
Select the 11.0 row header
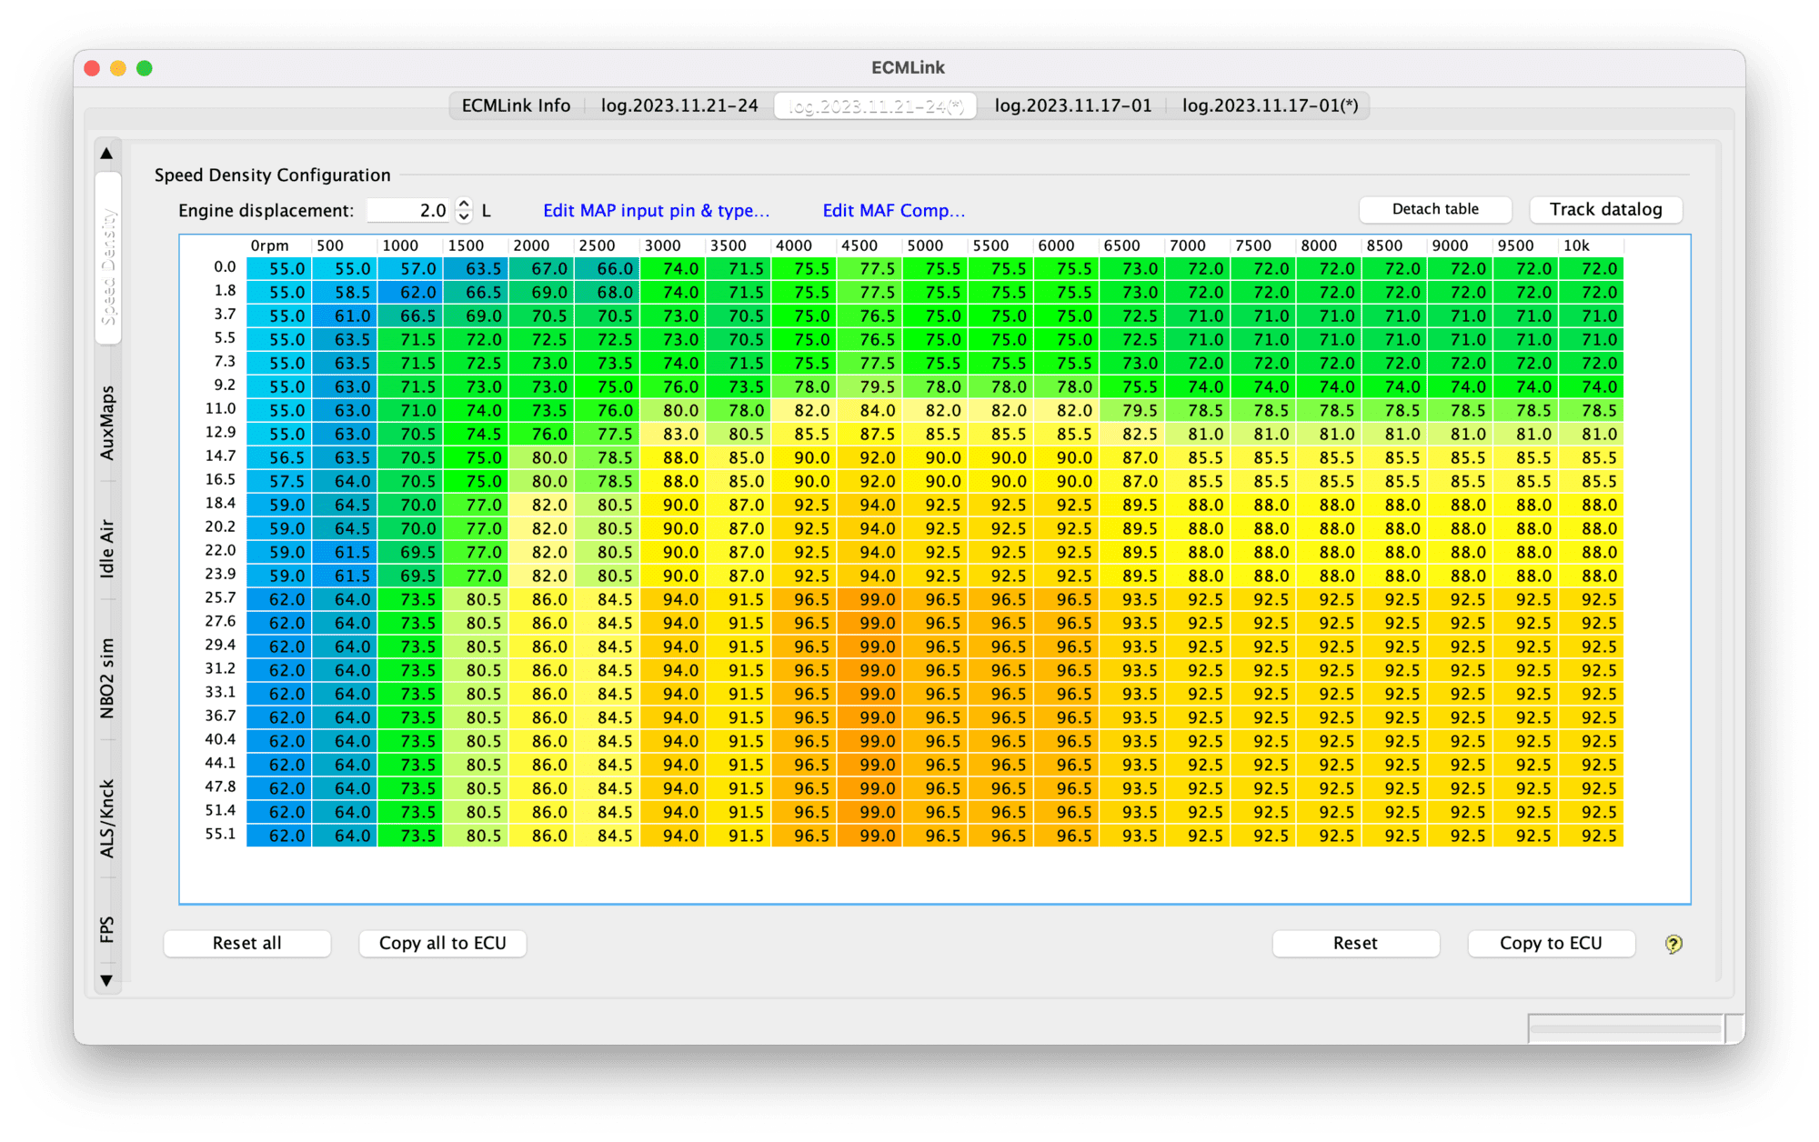click(x=220, y=409)
